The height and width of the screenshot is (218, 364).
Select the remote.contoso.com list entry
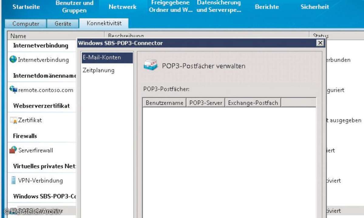point(46,90)
